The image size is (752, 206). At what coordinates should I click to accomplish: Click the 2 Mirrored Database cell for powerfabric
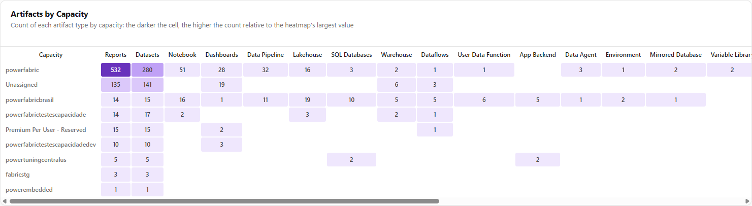point(676,70)
